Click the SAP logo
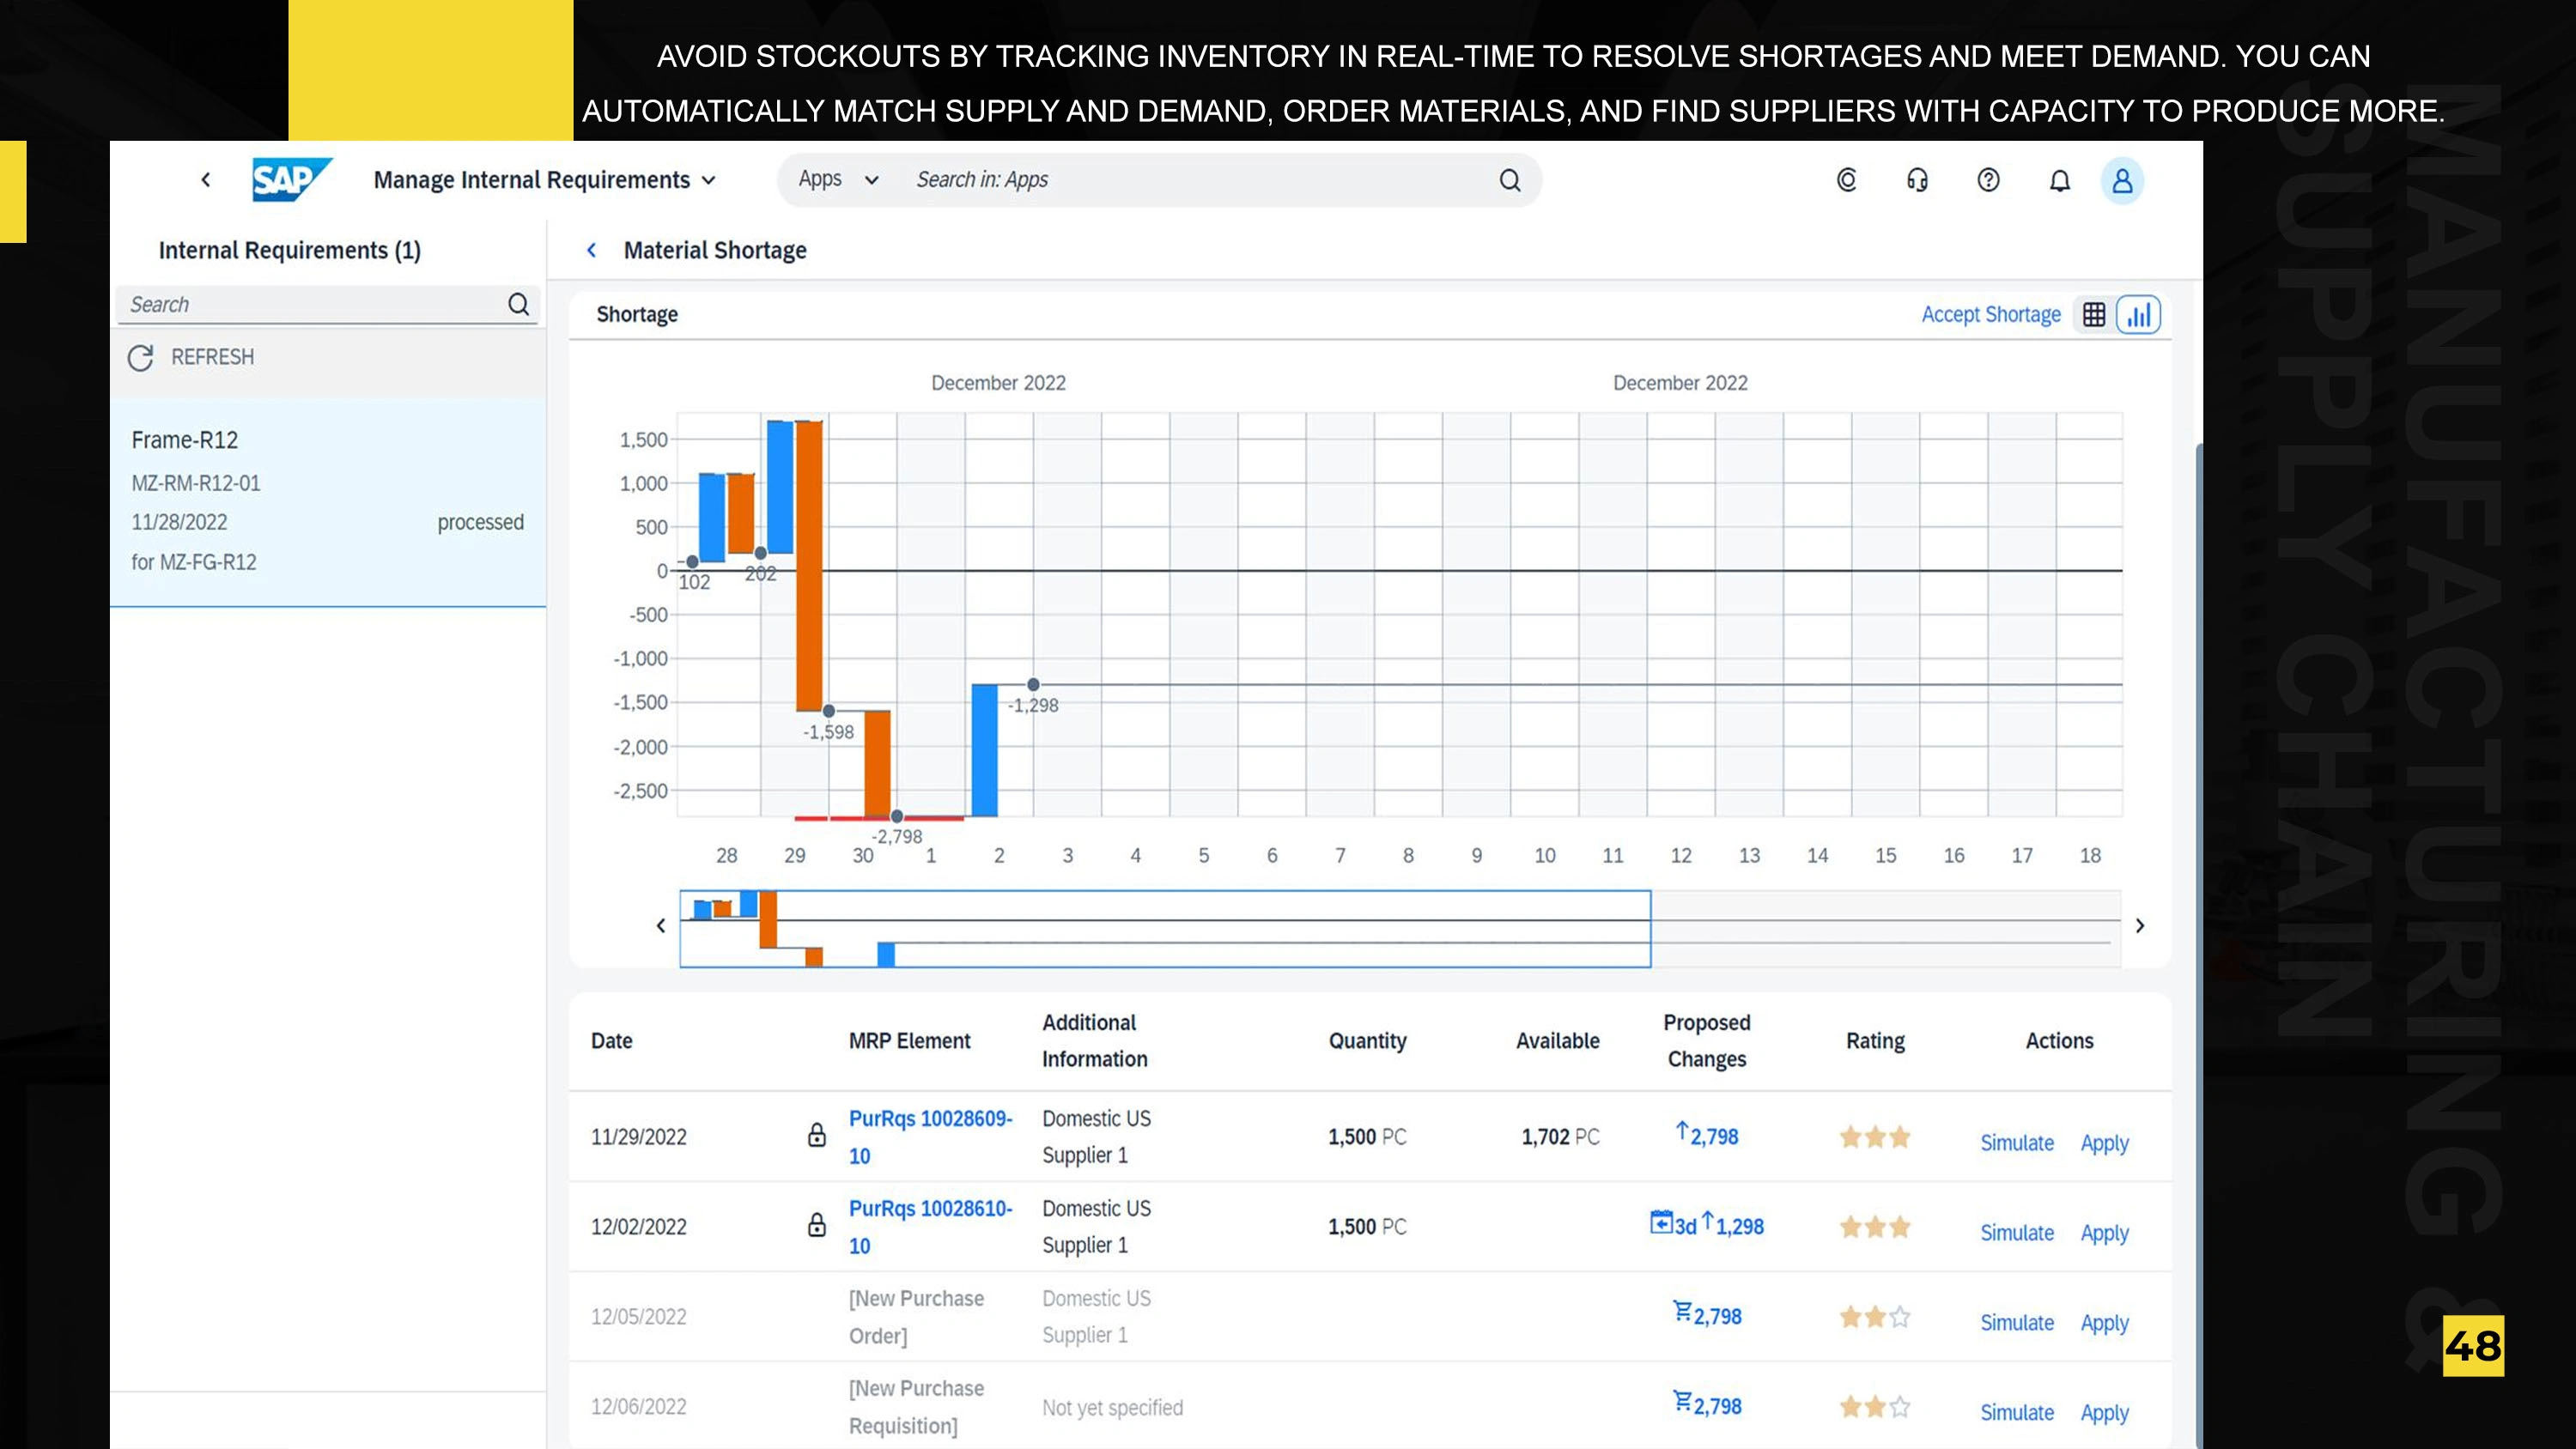Viewport: 2576px width, 1449px height. click(290, 180)
